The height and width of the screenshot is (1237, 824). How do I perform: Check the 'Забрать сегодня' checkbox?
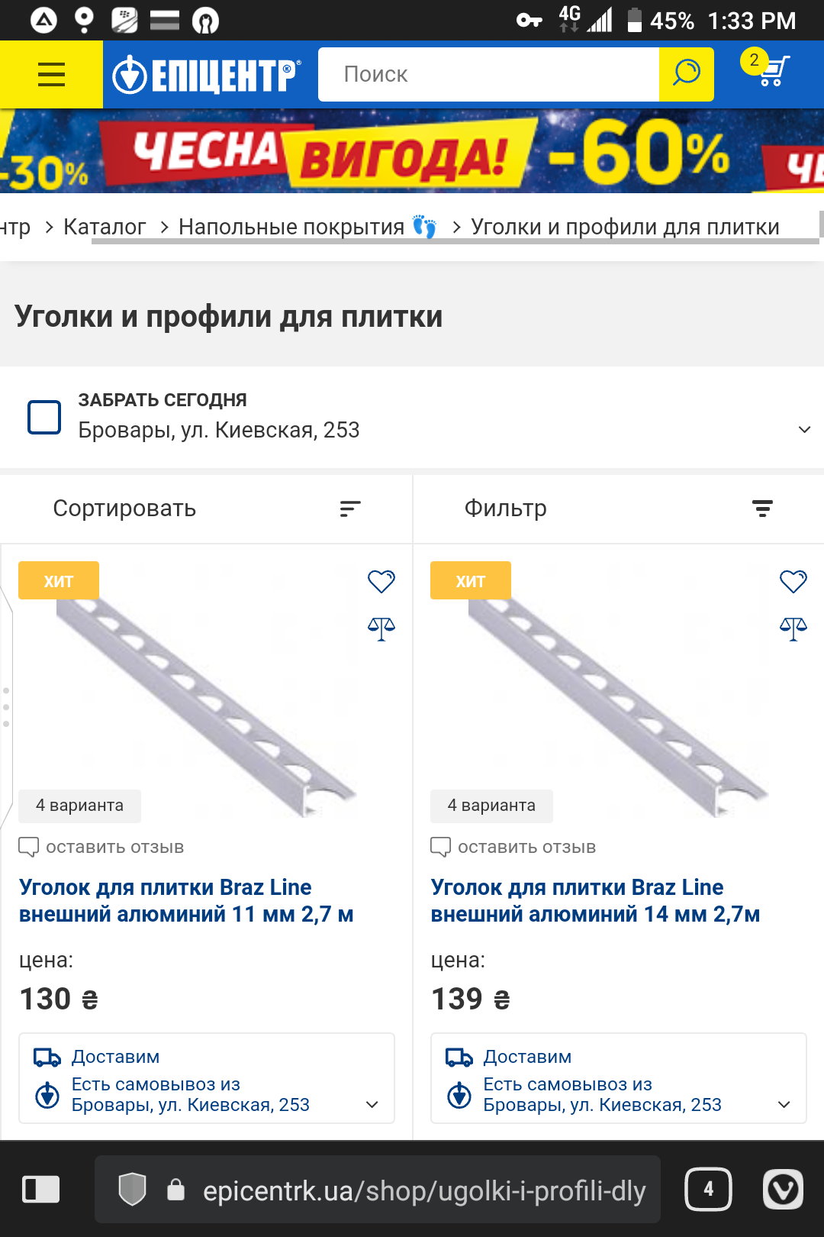pyautogui.click(x=44, y=417)
